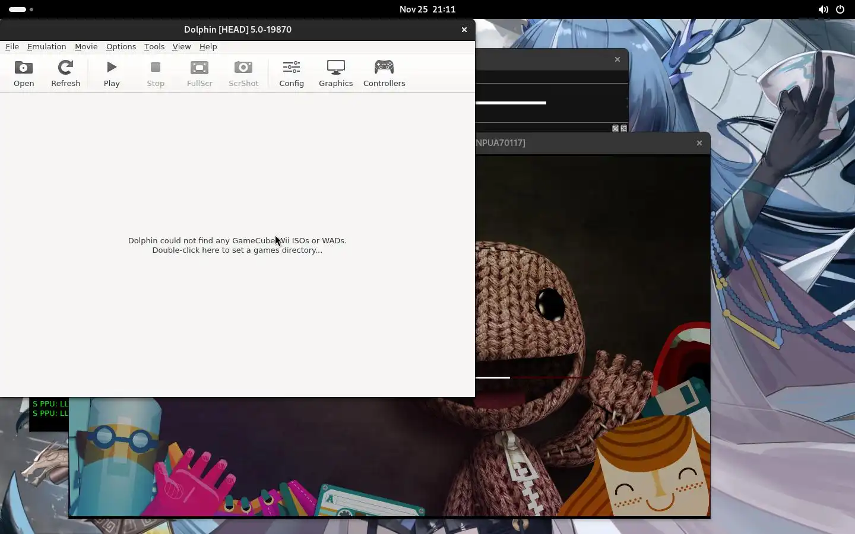
Task: Click the Dolphin window title bar text
Action: coord(237,30)
